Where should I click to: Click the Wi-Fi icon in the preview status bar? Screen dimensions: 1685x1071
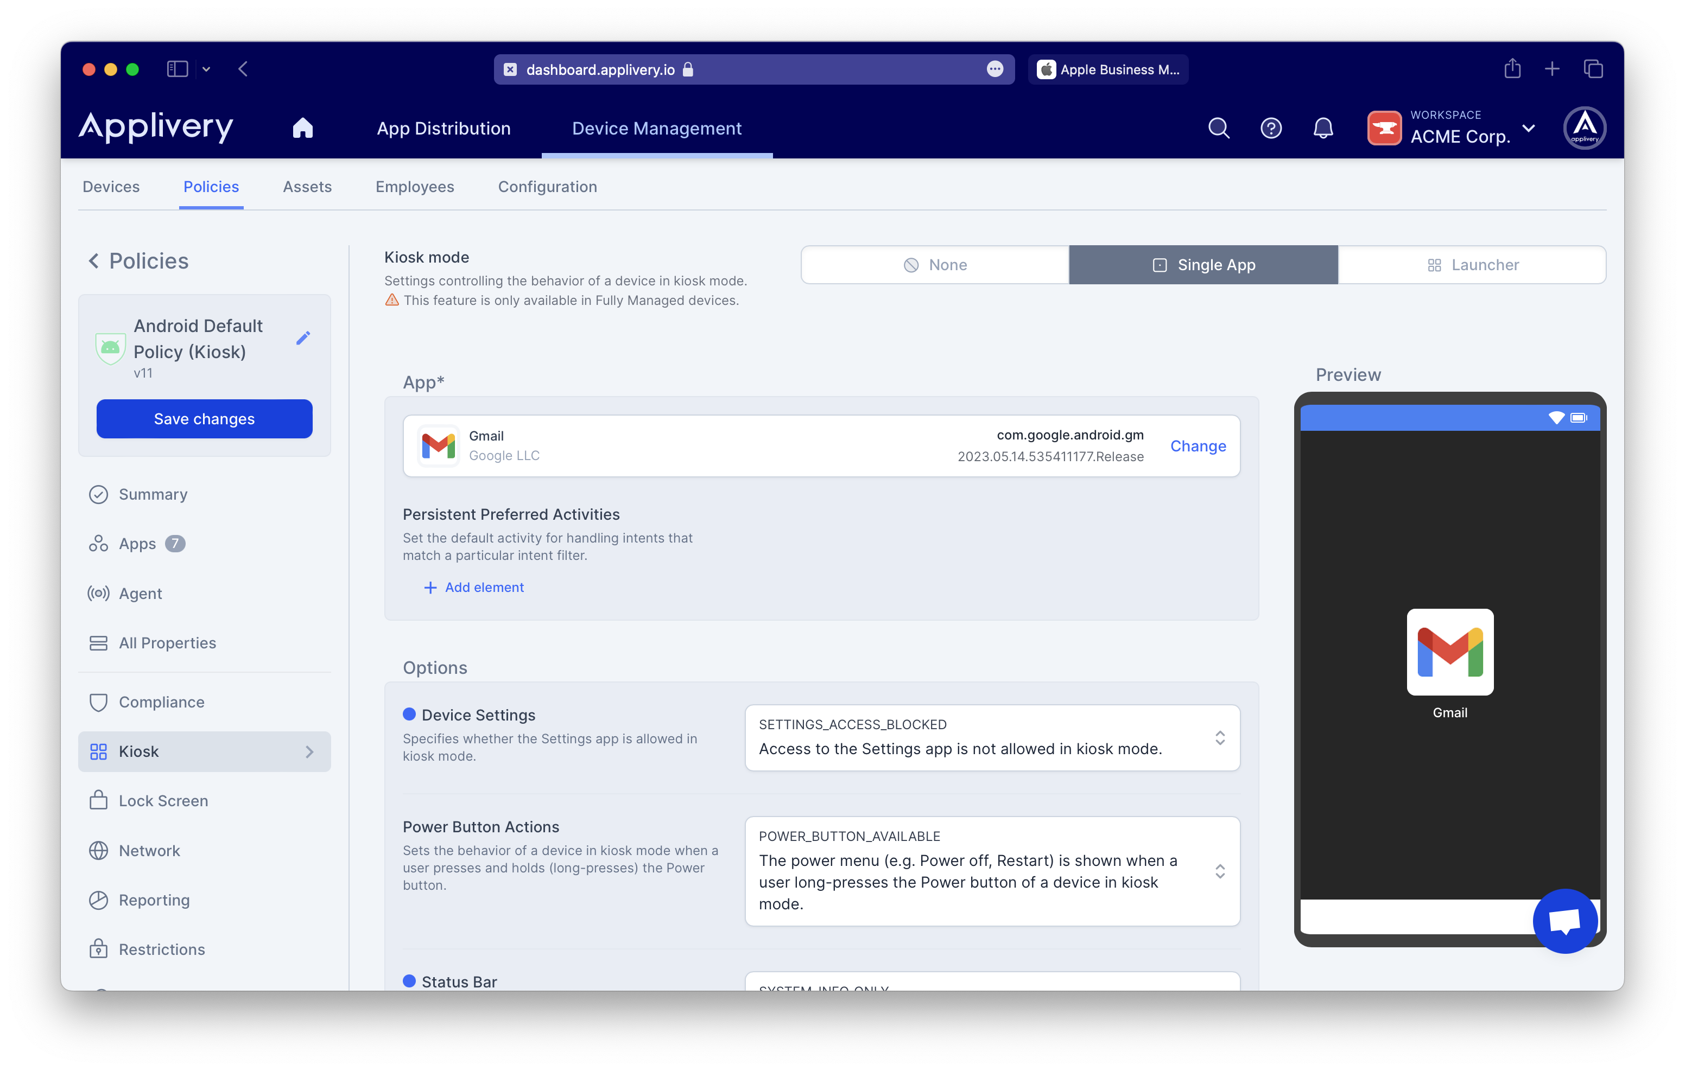pos(1556,418)
